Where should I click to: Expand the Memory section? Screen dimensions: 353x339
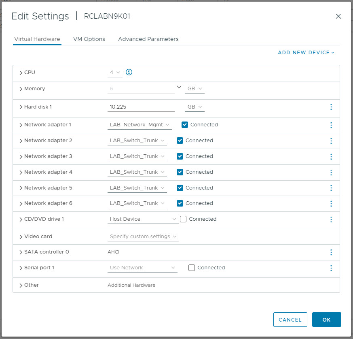[x=21, y=89]
